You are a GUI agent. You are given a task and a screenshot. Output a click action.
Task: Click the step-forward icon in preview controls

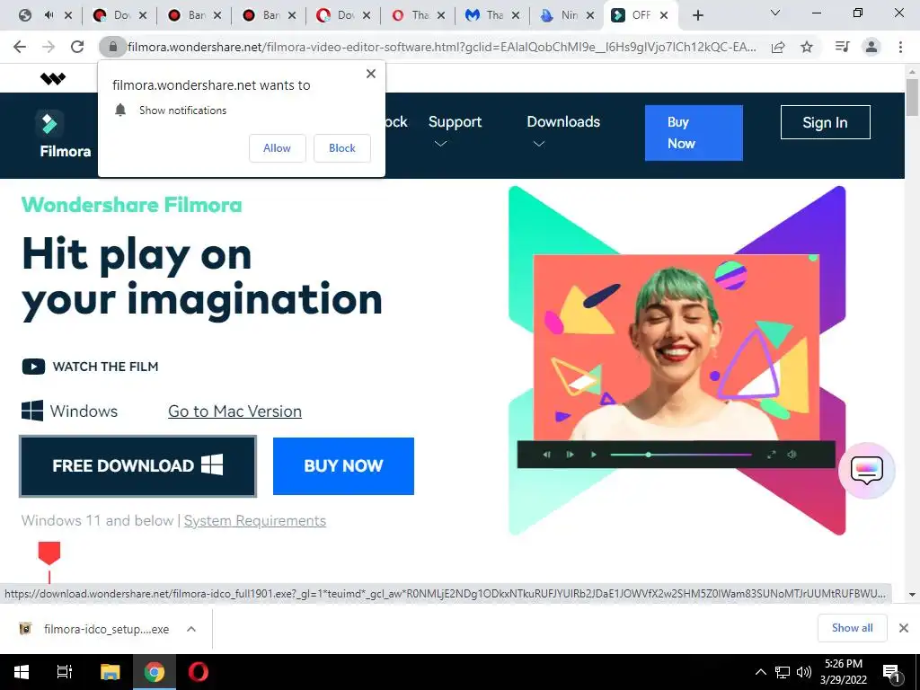[570, 455]
